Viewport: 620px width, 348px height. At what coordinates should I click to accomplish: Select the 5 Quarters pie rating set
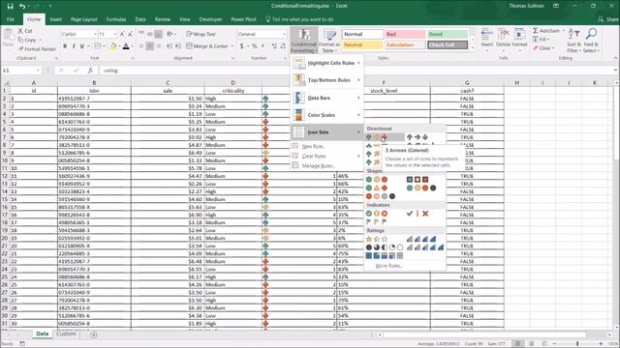(385, 247)
